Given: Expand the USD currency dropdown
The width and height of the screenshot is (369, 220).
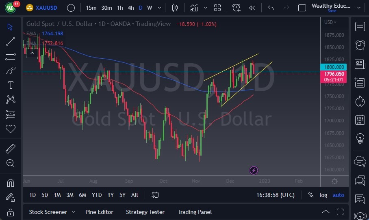Looking at the screenshot, I should pyautogui.click(x=330, y=22).
